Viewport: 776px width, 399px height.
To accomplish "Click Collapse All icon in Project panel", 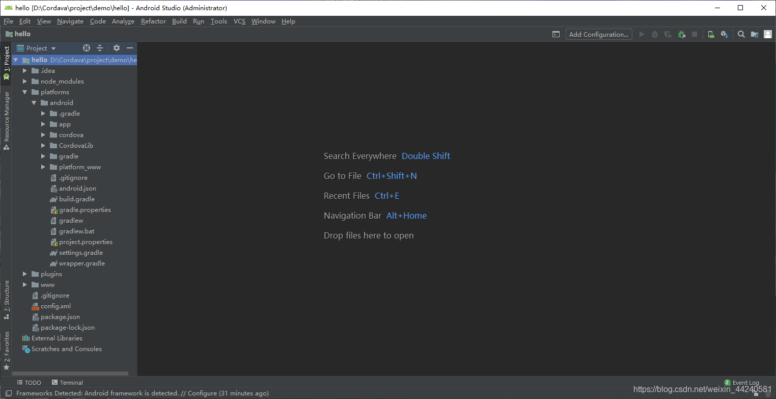I will (x=100, y=48).
